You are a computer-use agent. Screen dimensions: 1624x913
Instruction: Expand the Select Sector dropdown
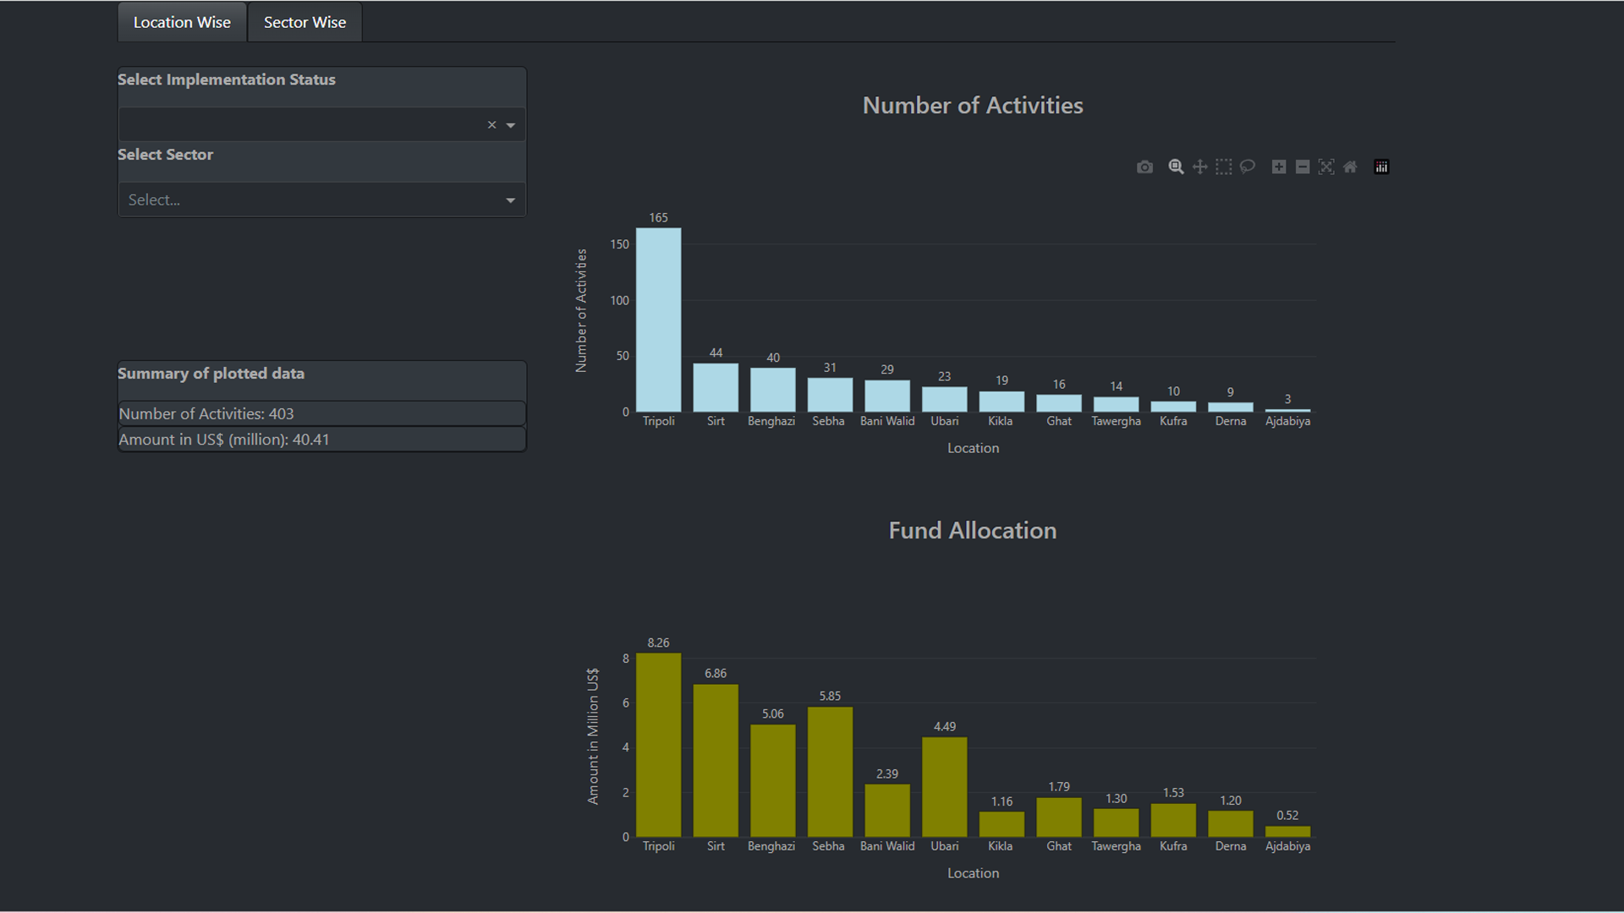click(x=510, y=200)
